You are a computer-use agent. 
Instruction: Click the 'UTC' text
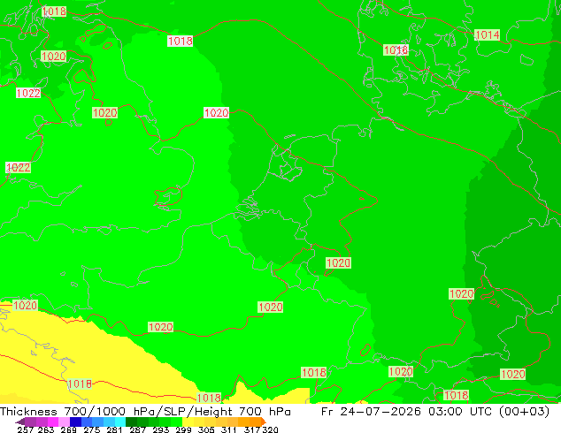point(481,412)
